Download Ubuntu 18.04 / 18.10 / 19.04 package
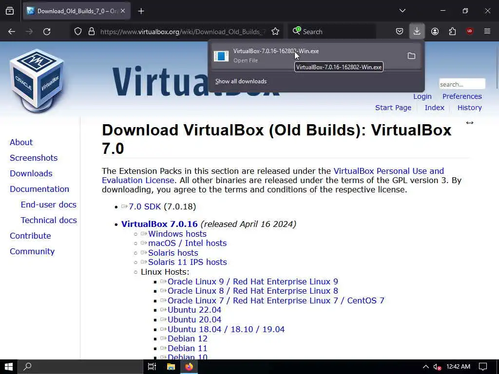Screen dimensions: 499x374 click(x=226, y=330)
